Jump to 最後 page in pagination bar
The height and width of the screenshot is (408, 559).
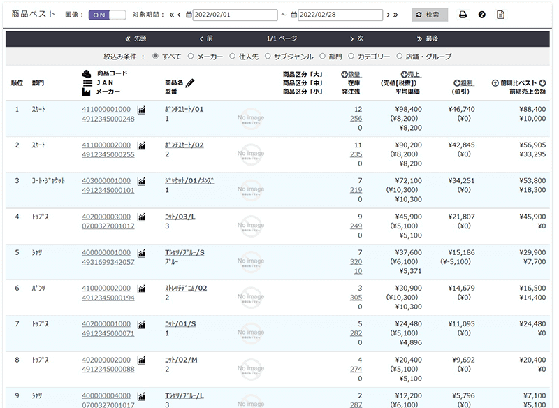427,38
